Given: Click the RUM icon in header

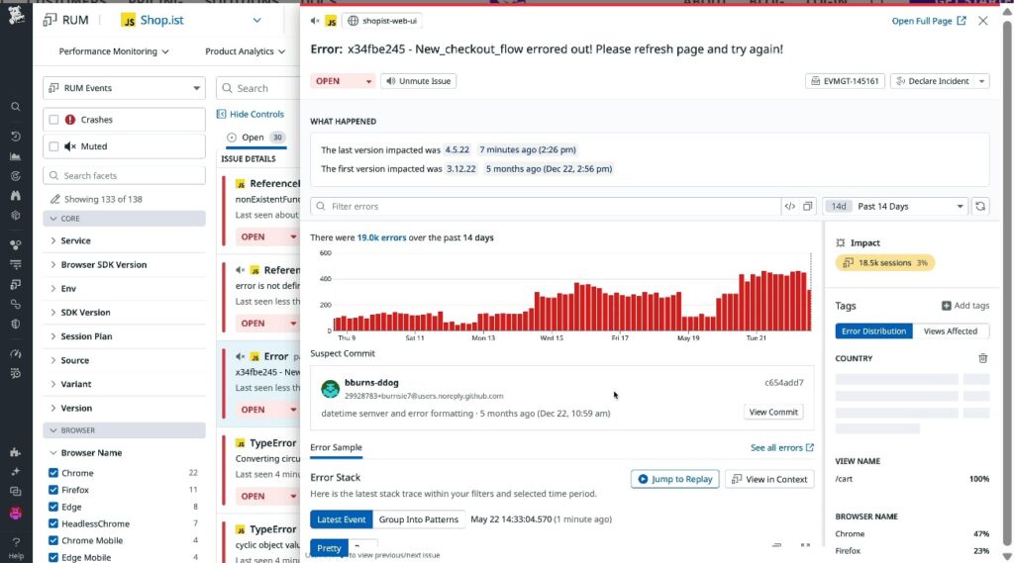Looking at the screenshot, I should coord(50,20).
